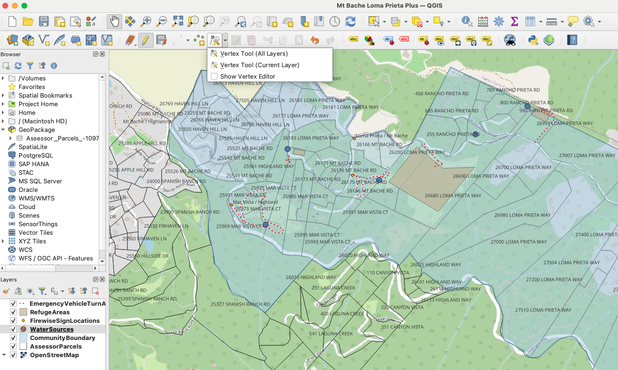Create a new GeoPackage layer
Image resolution: width=618 pixels, height=370 pixels.
coord(28,40)
